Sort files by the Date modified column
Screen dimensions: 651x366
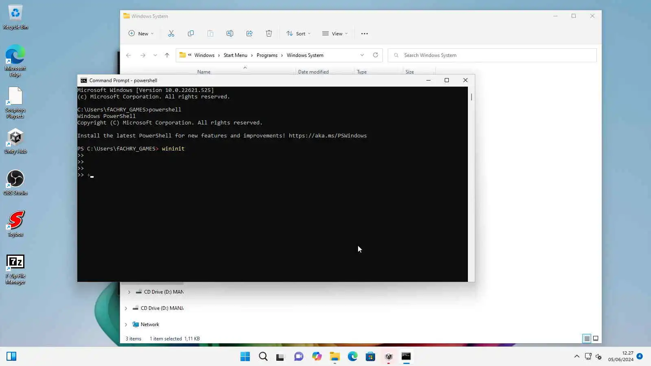[313, 72]
